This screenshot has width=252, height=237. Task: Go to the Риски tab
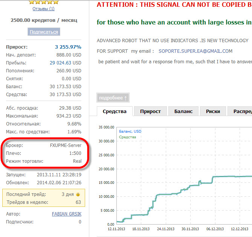click(x=212, y=111)
